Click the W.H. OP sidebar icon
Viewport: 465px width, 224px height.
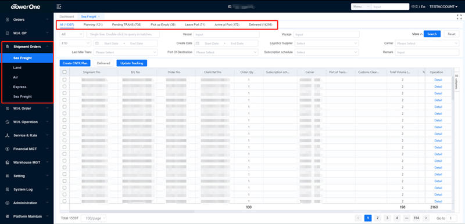8,33
